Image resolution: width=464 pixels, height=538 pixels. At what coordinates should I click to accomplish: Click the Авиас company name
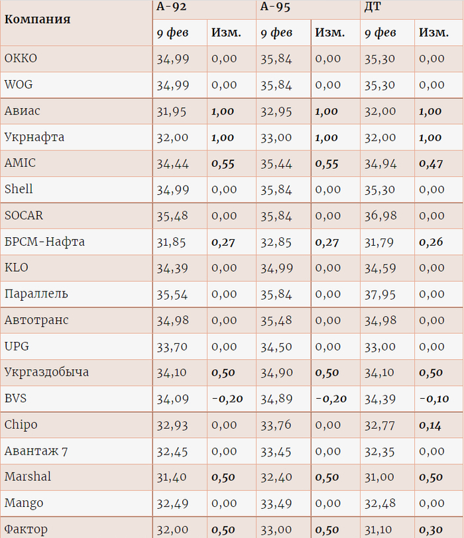(23, 111)
